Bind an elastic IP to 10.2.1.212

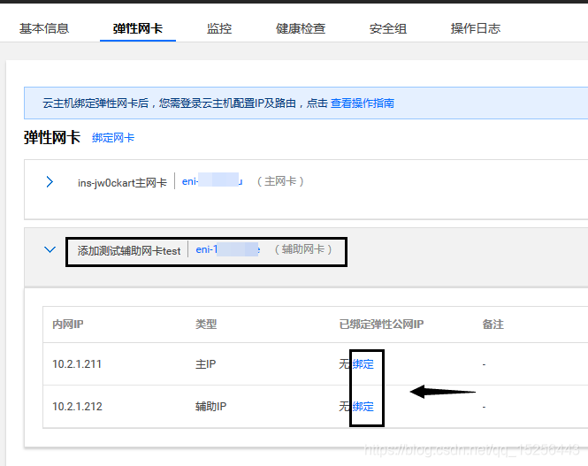click(x=363, y=407)
